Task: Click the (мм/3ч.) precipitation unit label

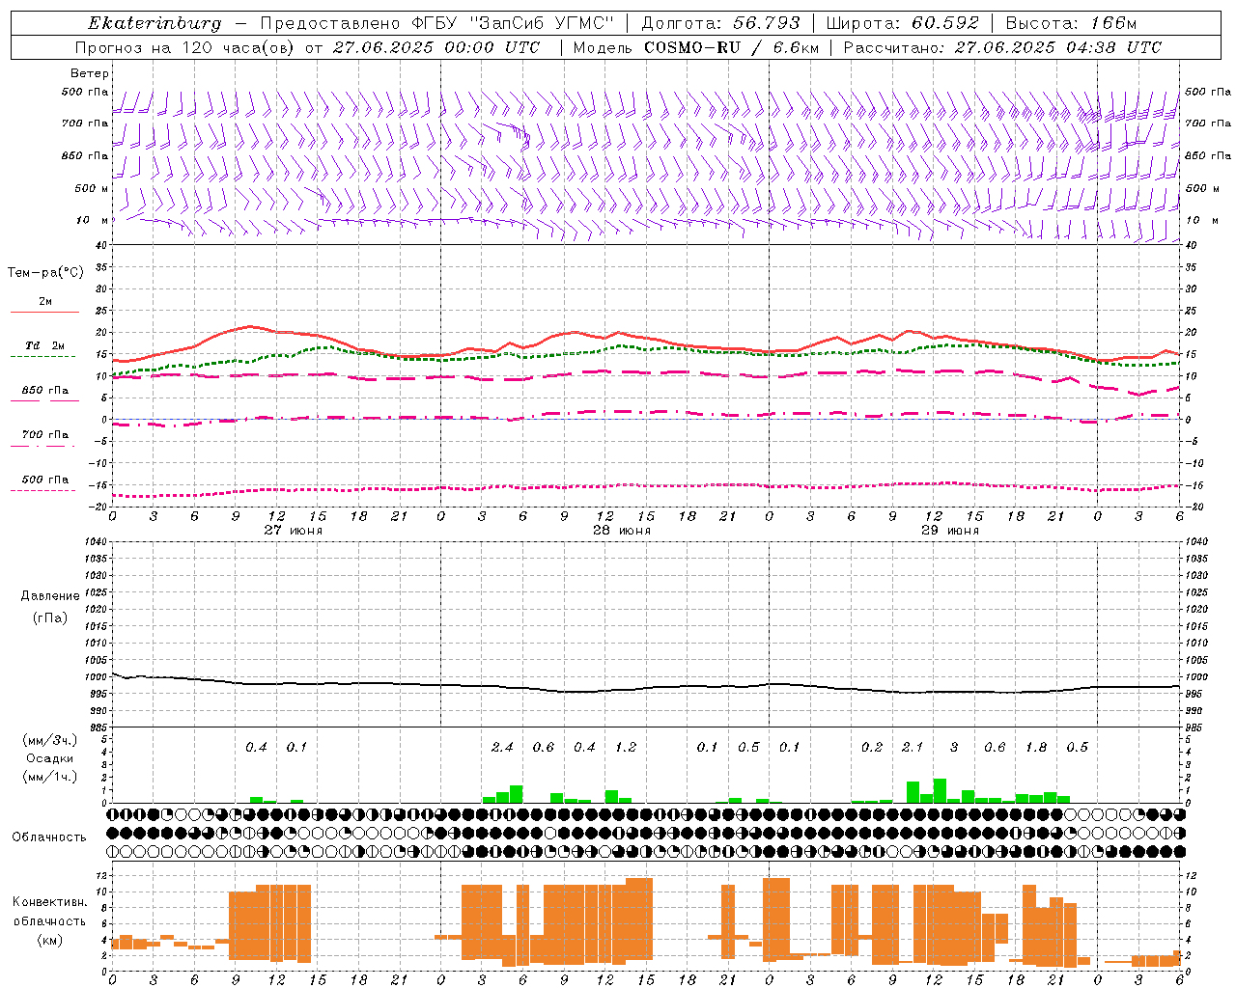Action: [48, 741]
